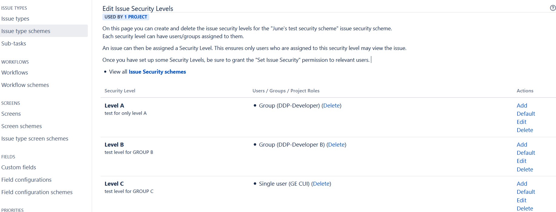Delete Group DDP-Developer from Level A

click(x=331, y=105)
